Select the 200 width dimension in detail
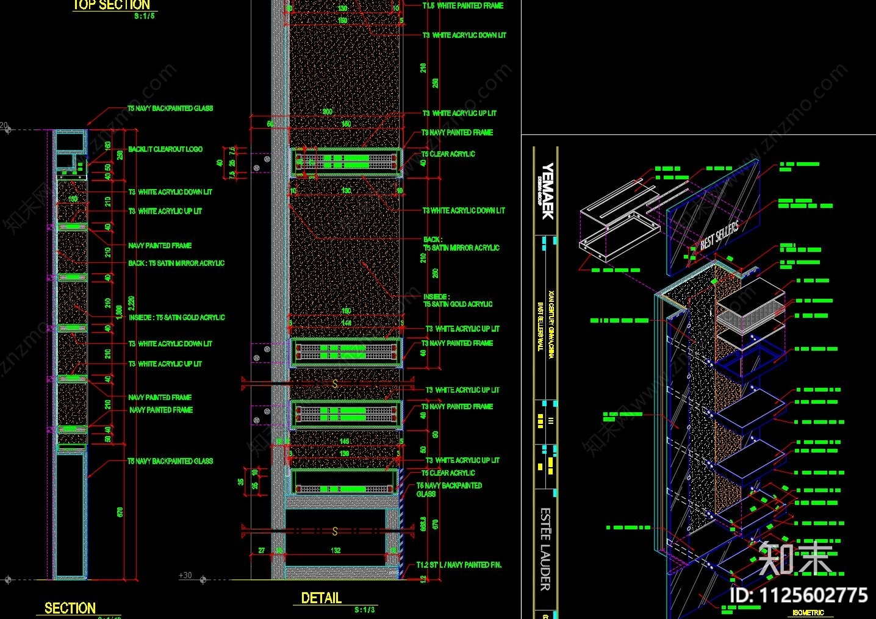This screenshot has width=876, height=619. coord(328,112)
